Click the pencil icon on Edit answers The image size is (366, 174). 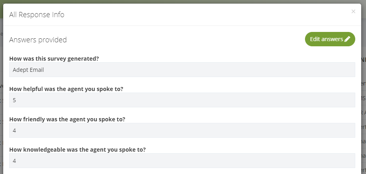click(x=347, y=39)
